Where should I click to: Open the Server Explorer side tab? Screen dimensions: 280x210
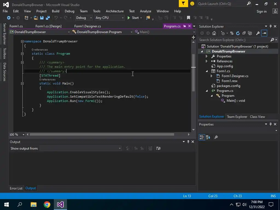click(5, 34)
